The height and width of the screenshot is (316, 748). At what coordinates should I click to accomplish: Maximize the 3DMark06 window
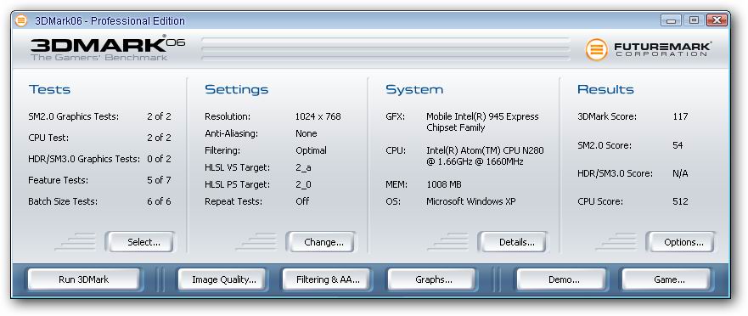coord(694,20)
